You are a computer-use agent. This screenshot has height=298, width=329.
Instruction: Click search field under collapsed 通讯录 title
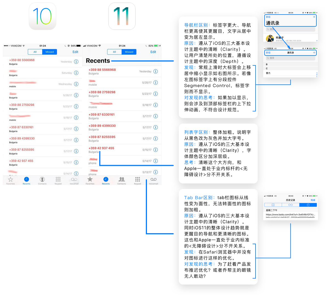coord(290,58)
